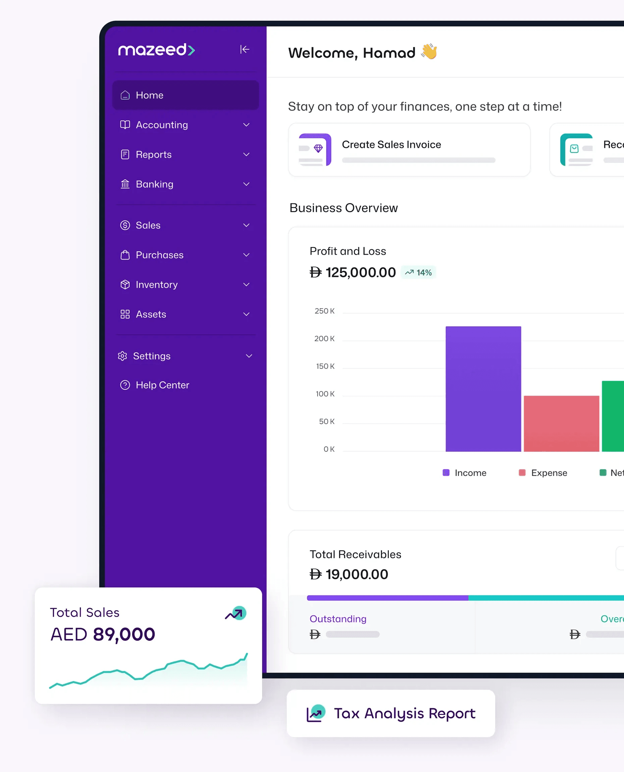Click the purple Outstanding receivables bar segment
This screenshot has height=772, width=624.
click(x=387, y=597)
